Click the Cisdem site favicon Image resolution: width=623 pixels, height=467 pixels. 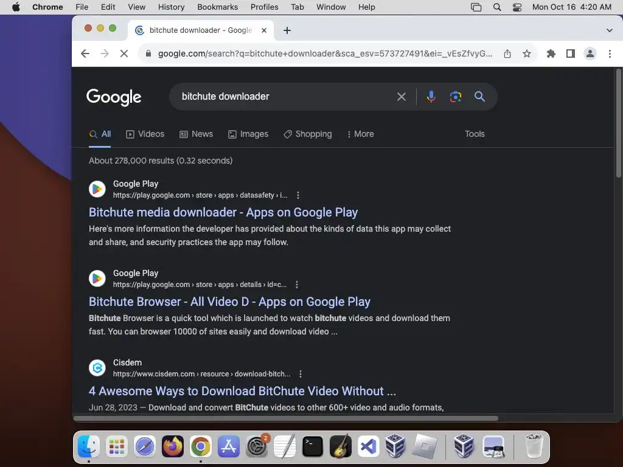coord(97,368)
